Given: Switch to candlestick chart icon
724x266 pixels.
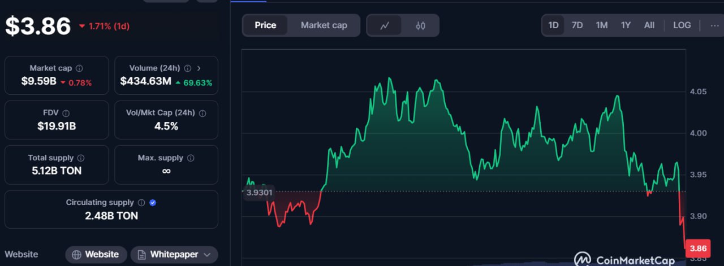Looking at the screenshot, I should point(420,25).
